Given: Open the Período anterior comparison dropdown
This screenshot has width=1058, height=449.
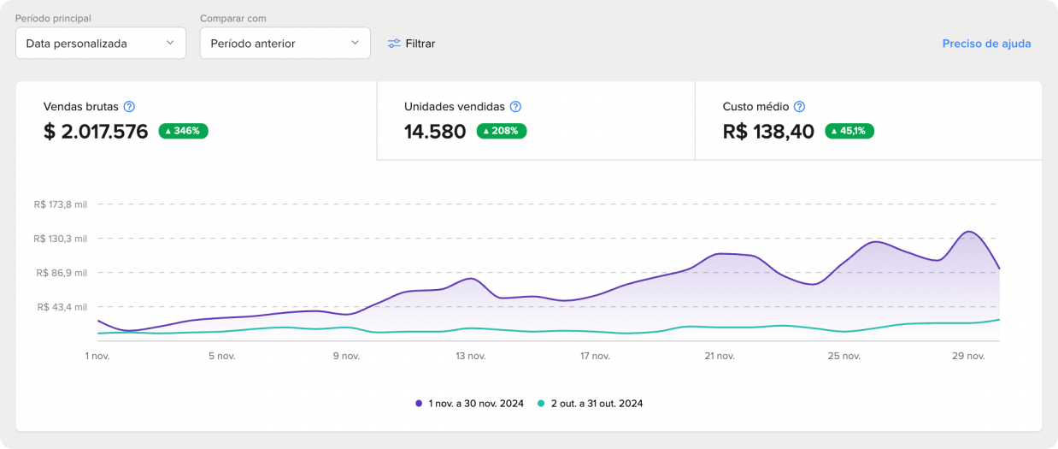Looking at the screenshot, I should [x=285, y=43].
